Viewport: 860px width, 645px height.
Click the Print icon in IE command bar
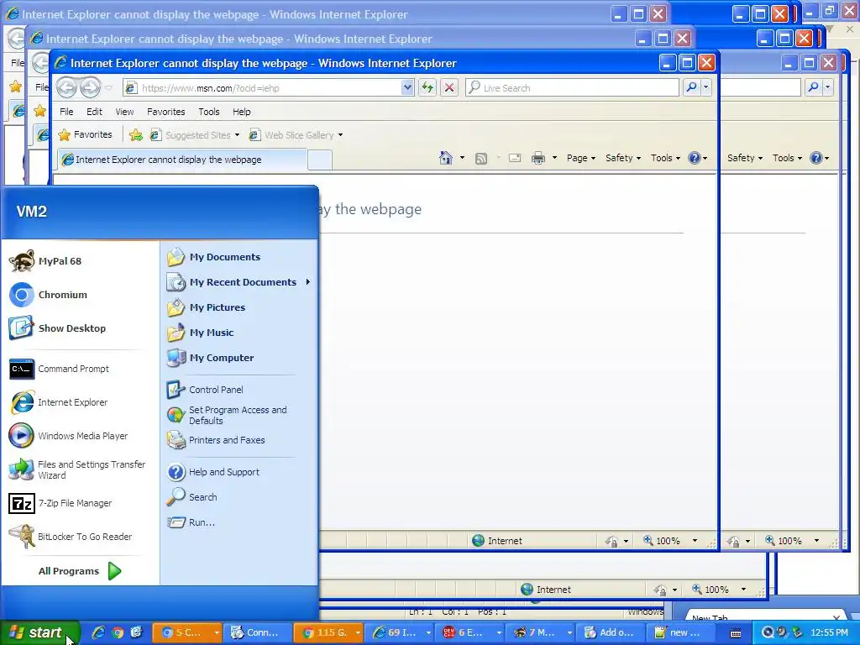[538, 158]
